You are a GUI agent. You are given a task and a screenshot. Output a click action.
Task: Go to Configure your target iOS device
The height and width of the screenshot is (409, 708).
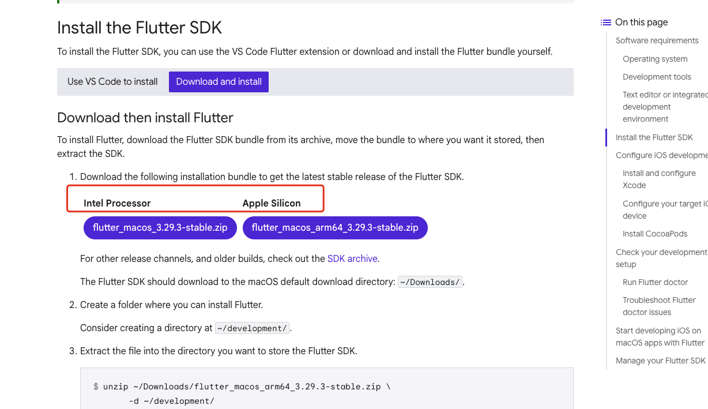coord(665,210)
